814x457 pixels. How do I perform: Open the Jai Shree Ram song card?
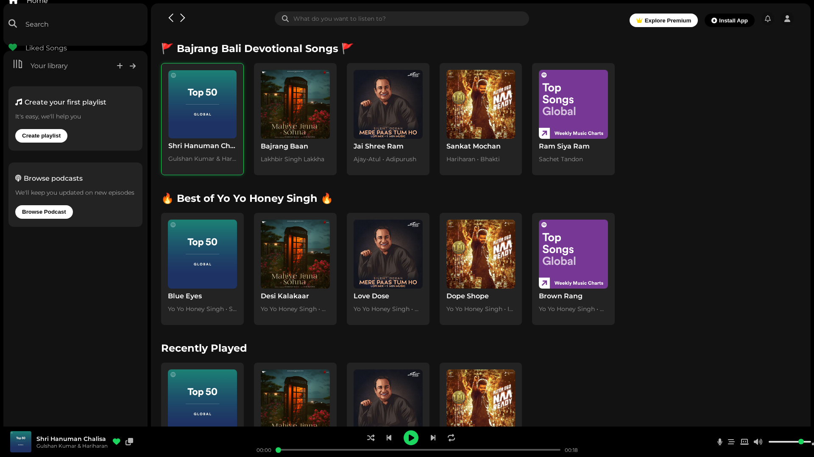tap(388, 119)
